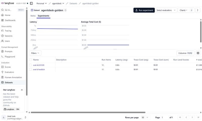Open Go to search
Image resolution: width=202 pixels, height=121 pixels.
12,10
